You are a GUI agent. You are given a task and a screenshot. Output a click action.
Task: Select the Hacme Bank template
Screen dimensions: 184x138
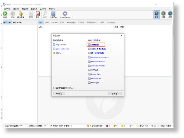pos(96,74)
